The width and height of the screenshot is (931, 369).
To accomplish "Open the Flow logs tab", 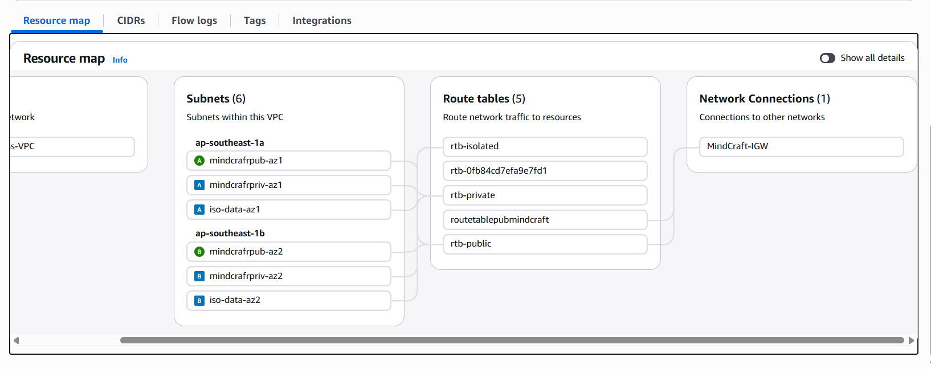I will click(x=194, y=20).
